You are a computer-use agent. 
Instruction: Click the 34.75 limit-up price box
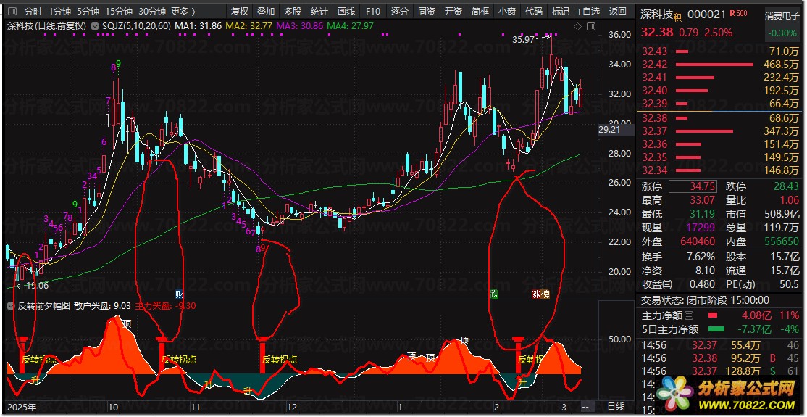(694, 186)
